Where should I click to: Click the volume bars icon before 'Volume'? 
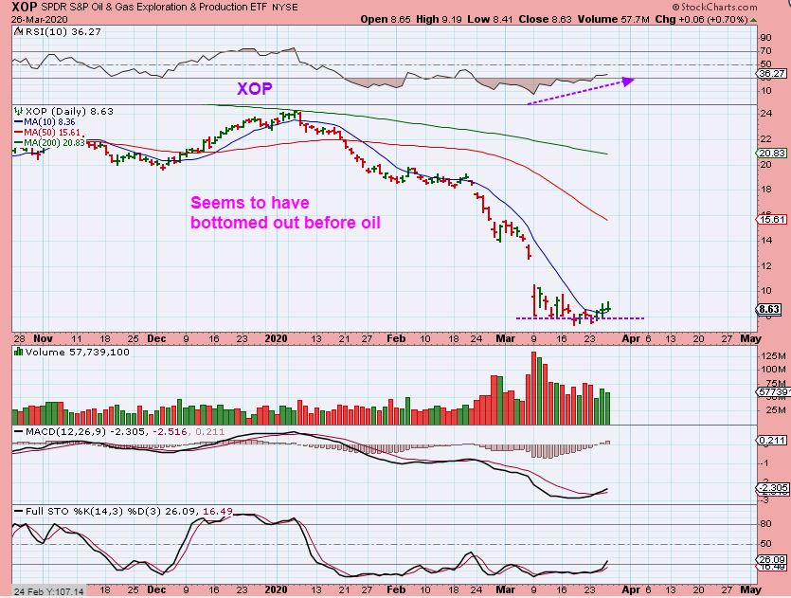pyautogui.click(x=18, y=352)
